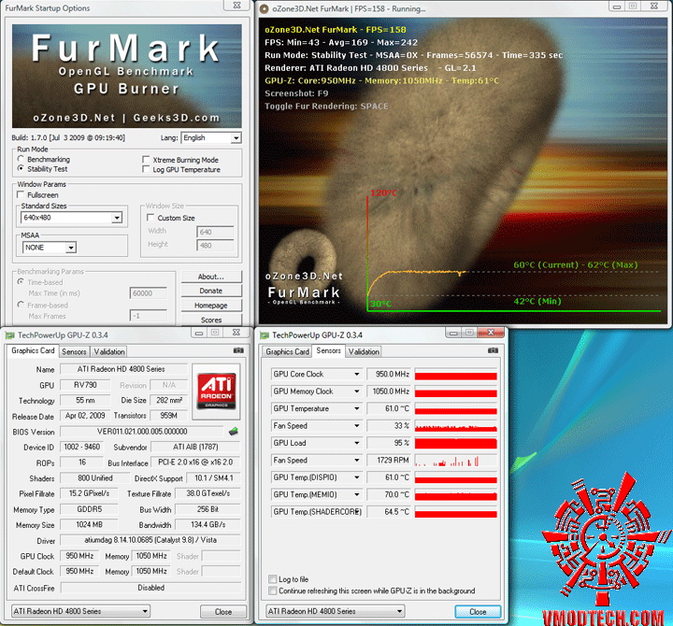This screenshot has width=673, height=626.
Task: Switch to Graphics Card tab in right GPU-Z window
Action: click(x=287, y=352)
